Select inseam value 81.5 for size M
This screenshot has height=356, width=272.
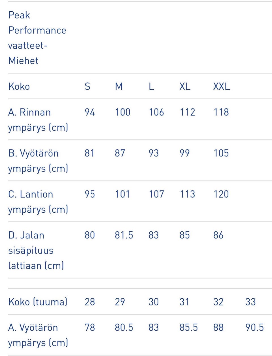pos(124,235)
